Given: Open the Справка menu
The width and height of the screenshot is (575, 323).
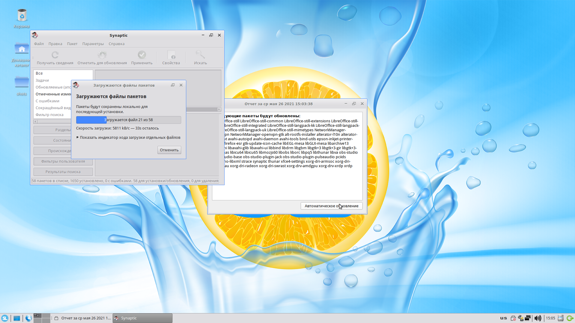Looking at the screenshot, I should pyautogui.click(x=116, y=44).
